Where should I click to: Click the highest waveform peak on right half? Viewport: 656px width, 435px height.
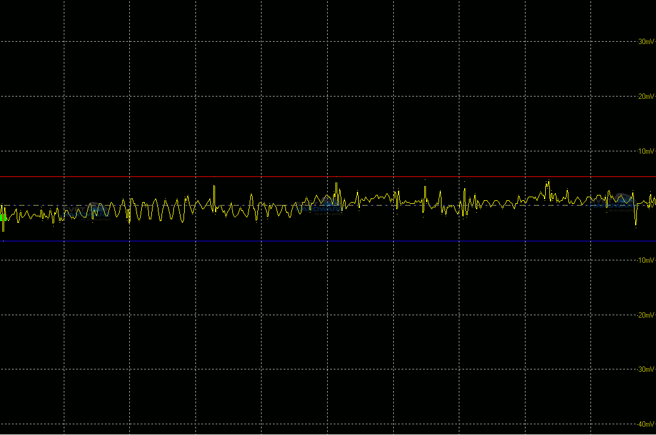pos(548,182)
